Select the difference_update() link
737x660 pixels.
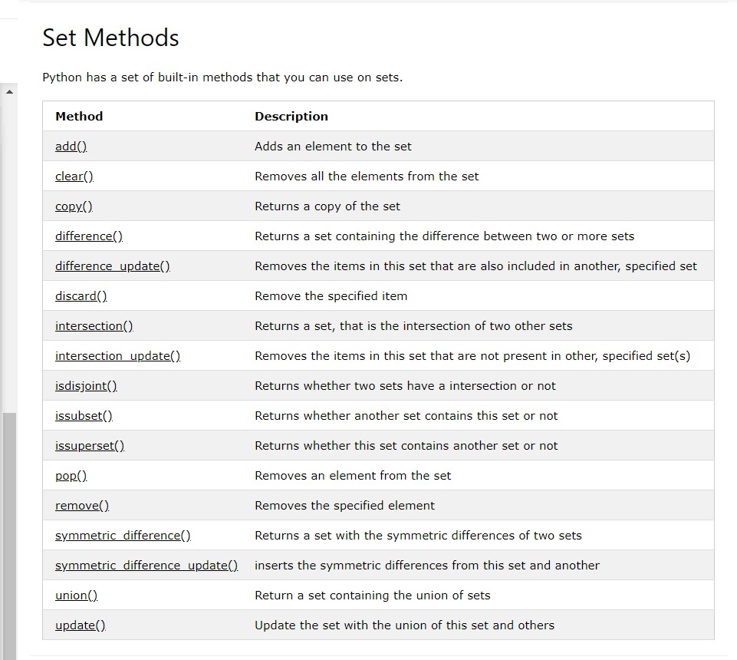[111, 266]
